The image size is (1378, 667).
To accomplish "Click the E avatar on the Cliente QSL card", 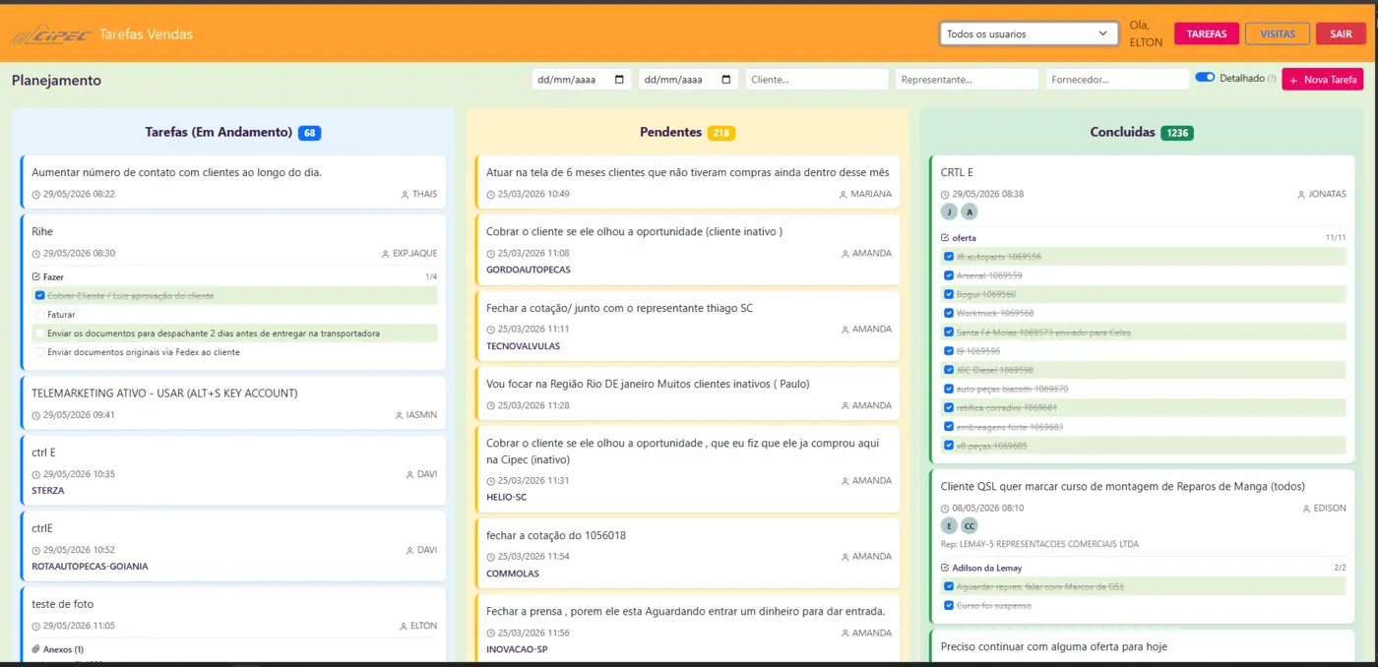I will pyautogui.click(x=949, y=525).
